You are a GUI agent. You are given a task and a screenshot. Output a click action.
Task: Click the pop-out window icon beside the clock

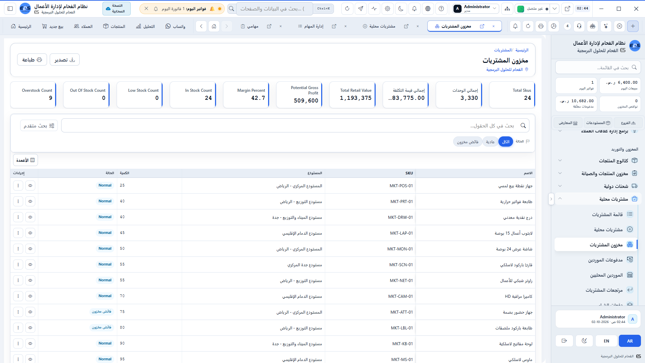567,9
